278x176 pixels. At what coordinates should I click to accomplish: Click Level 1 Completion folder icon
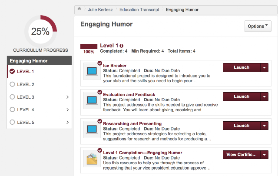[92, 159]
